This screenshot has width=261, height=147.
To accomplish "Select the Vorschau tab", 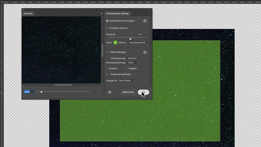I will pyautogui.click(x=28, y=13).
